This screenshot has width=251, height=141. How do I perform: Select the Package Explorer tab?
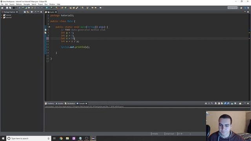[9, 12]
